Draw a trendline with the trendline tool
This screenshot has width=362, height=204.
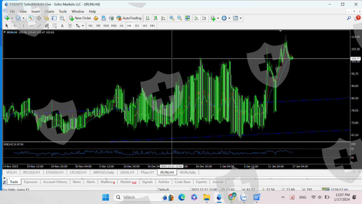click(x=39, y=26)
